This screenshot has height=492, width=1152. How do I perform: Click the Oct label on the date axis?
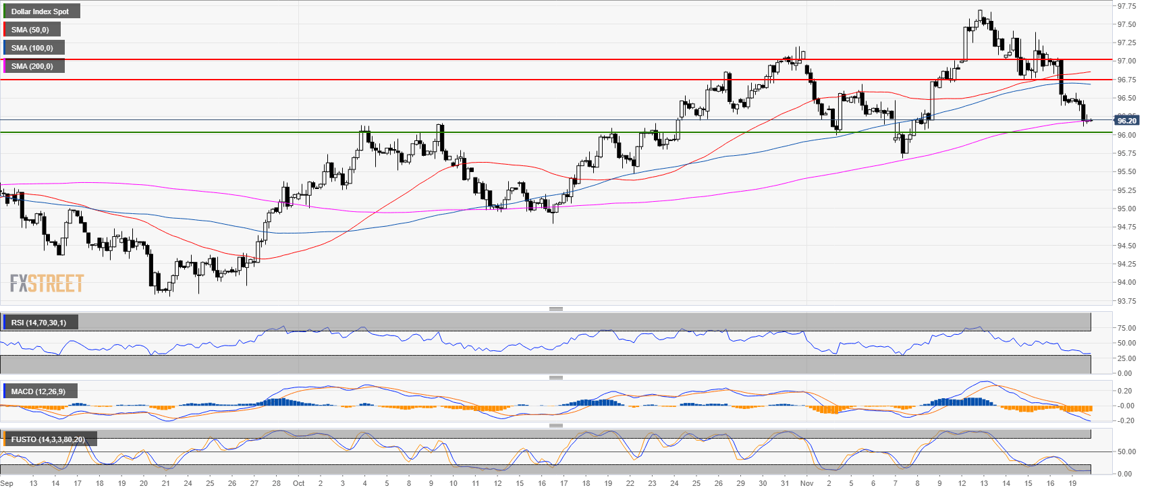(x=298, y=483)
